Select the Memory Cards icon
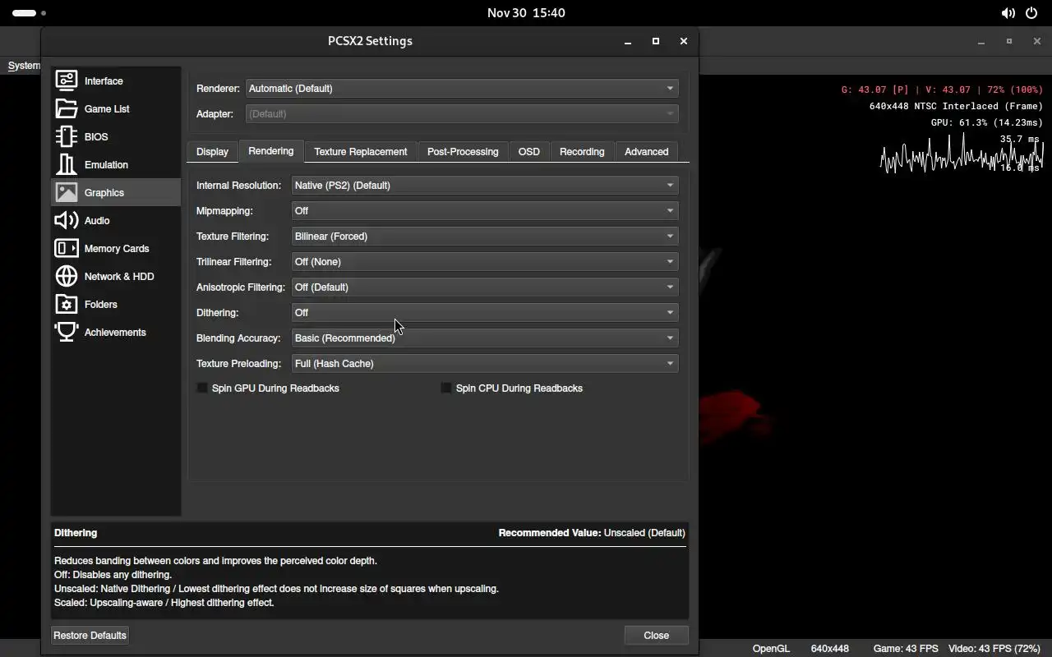Image resolution: width=1052 pixels, height=657 pixels. pyautogui.click(x=67, y=248)
